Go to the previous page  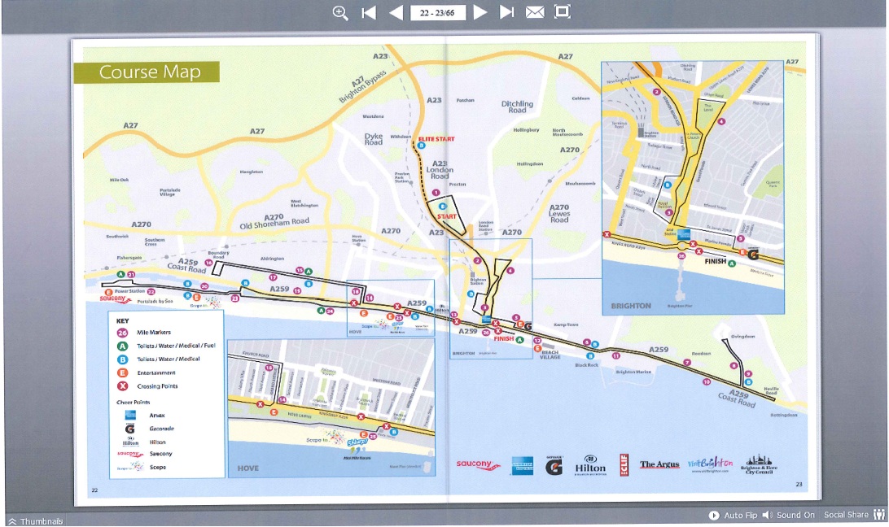(396, 12)
